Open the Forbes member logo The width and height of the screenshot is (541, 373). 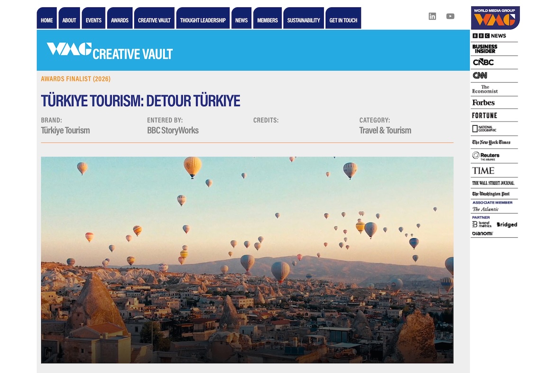pos(483,103)
